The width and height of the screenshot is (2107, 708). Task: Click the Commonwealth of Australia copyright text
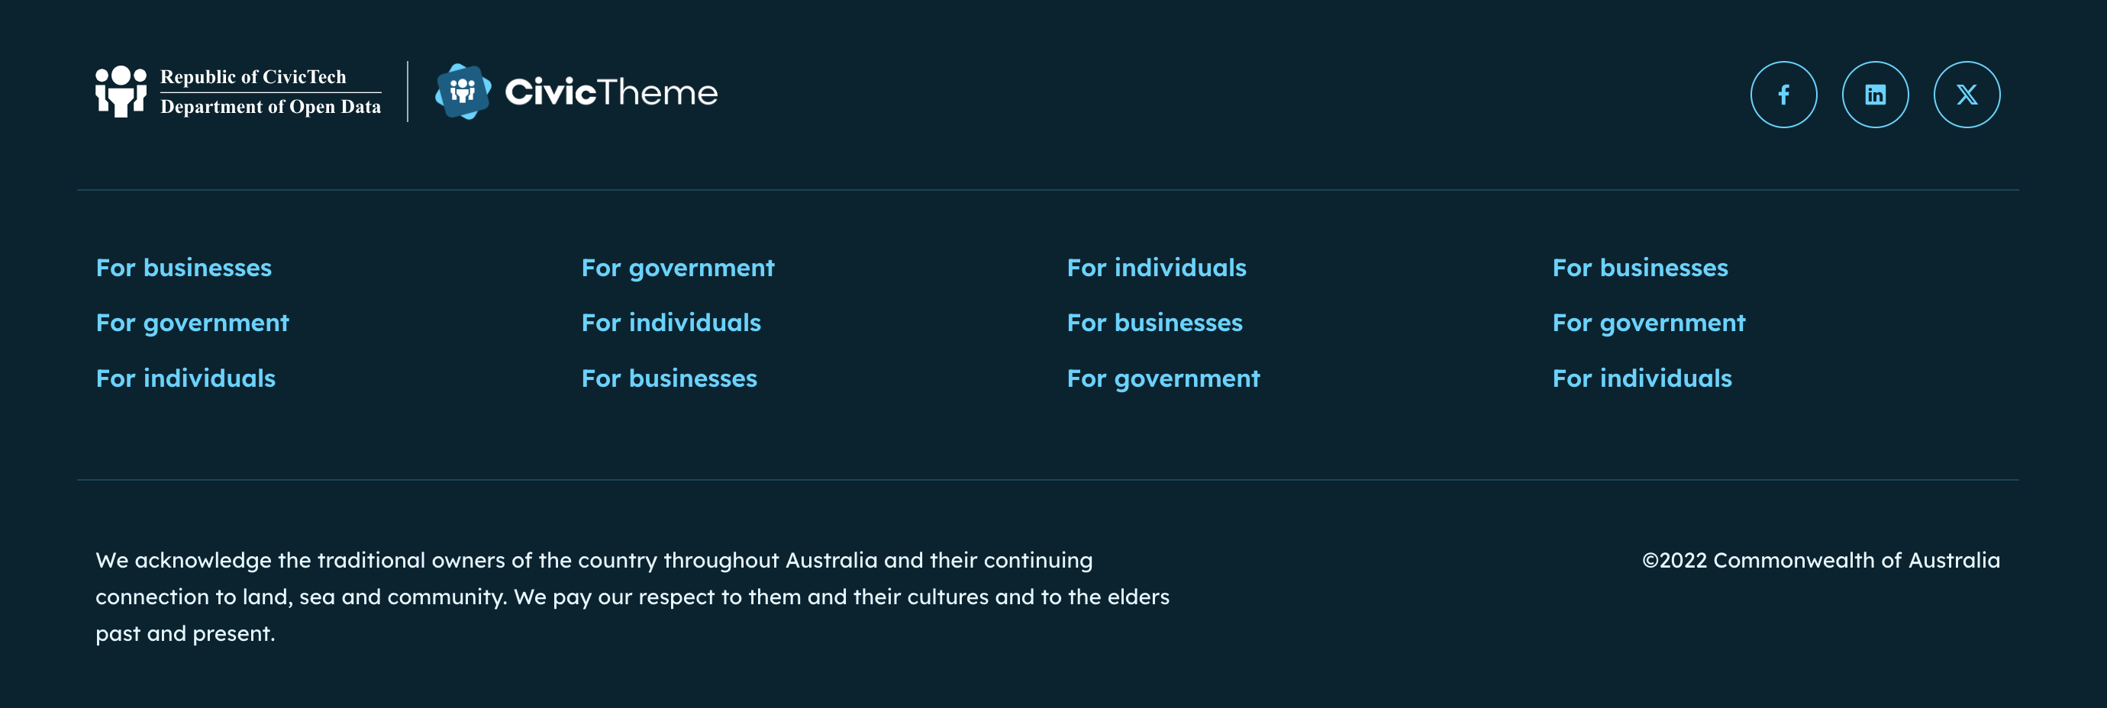pyautogui.click(x=1821, y=560)
